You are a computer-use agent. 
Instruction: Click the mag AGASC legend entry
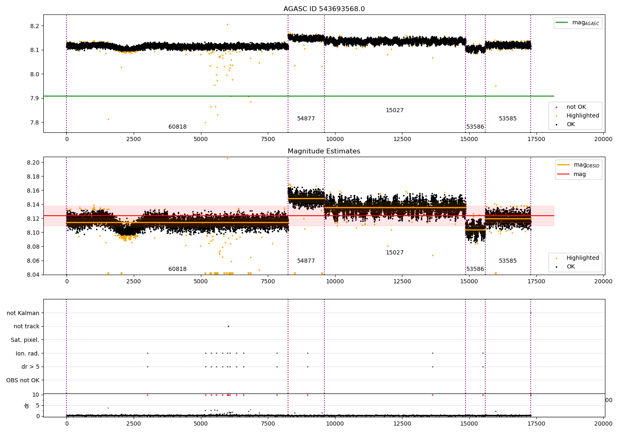pos(578,23)
